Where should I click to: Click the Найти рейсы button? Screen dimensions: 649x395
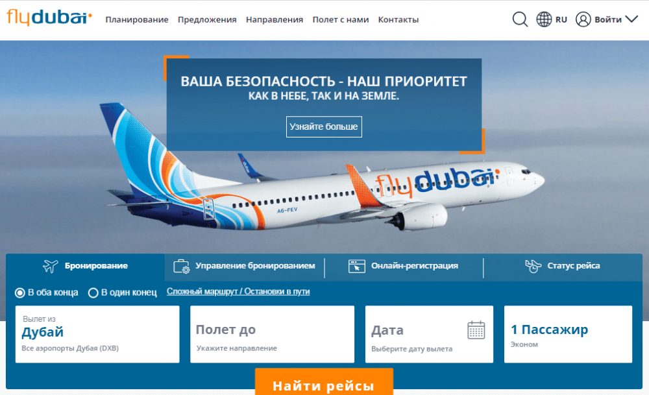[324, 383]
